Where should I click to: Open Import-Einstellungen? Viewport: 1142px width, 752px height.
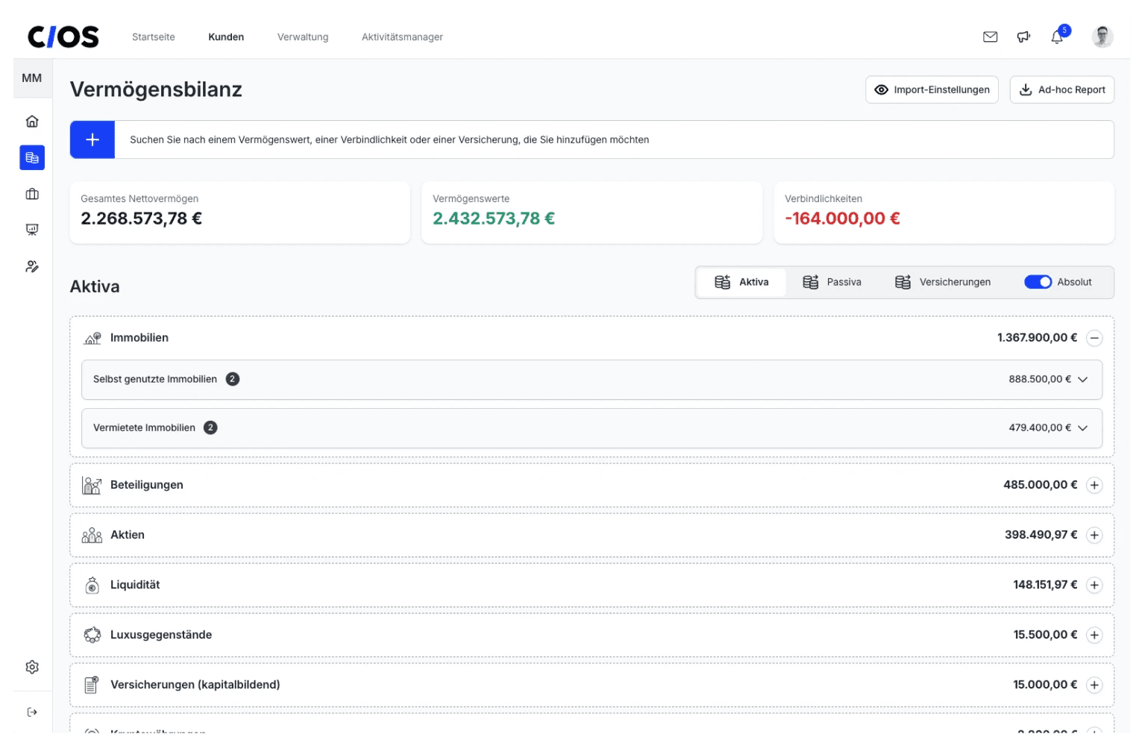(x=932, y=90)
